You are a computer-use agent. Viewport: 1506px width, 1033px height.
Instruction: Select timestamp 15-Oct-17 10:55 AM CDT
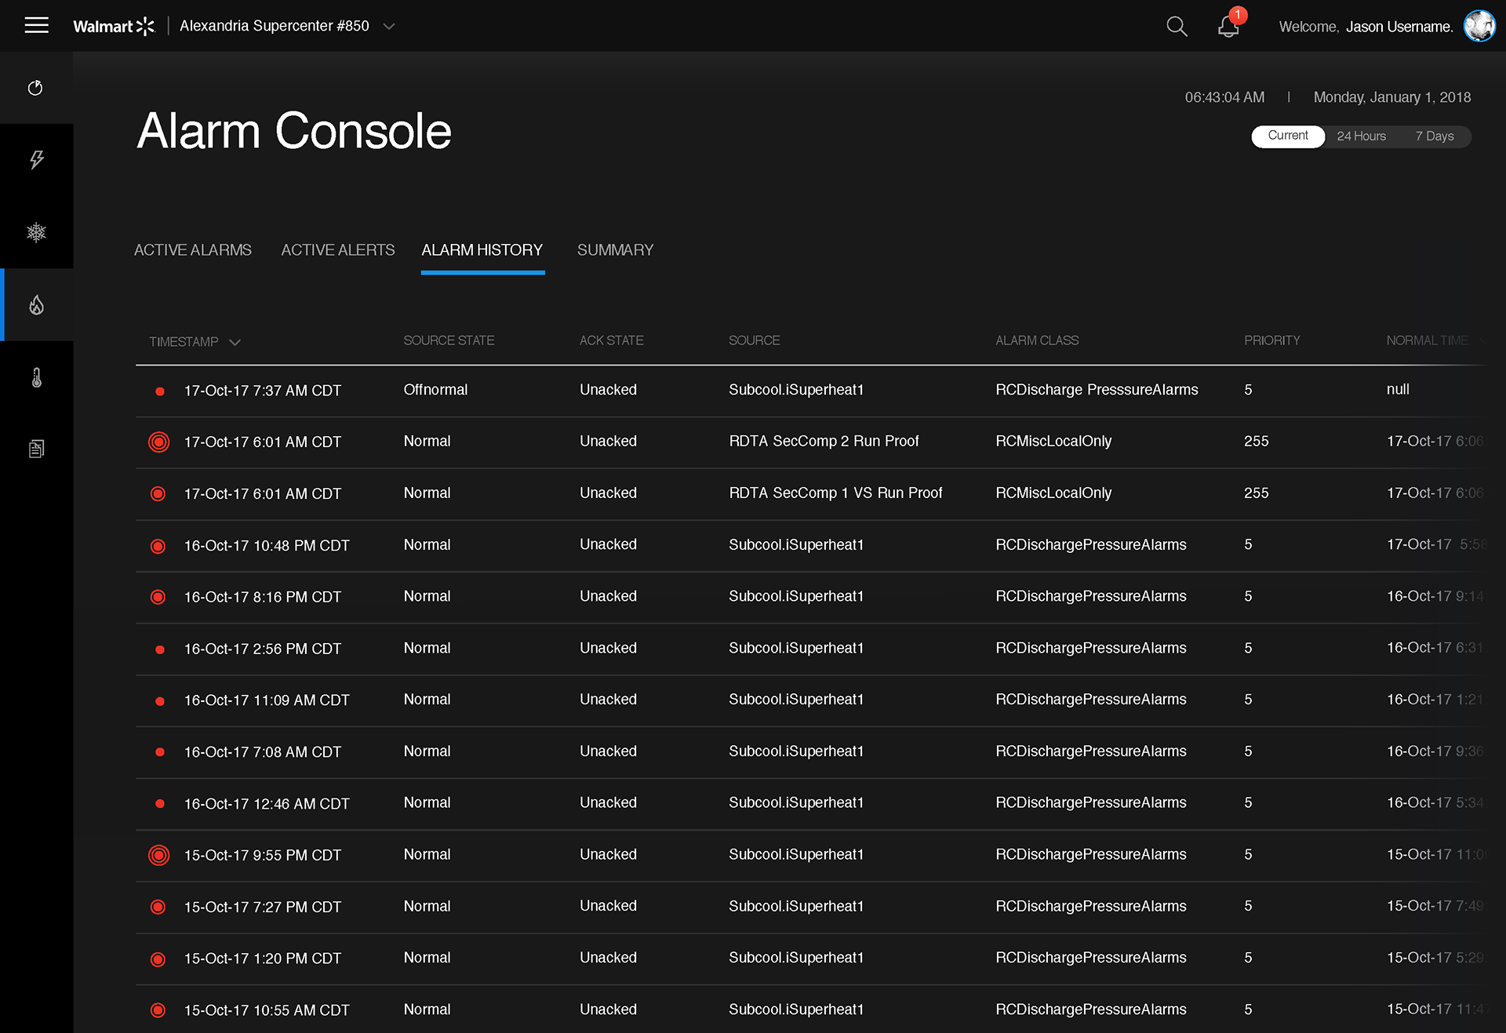click(267, 1010)
